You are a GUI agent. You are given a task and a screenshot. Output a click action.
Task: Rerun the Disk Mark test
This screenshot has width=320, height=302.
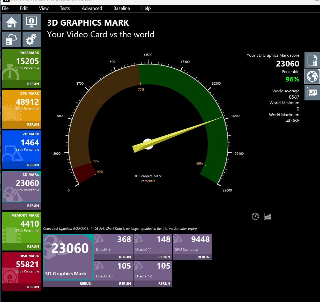point(33,287)
